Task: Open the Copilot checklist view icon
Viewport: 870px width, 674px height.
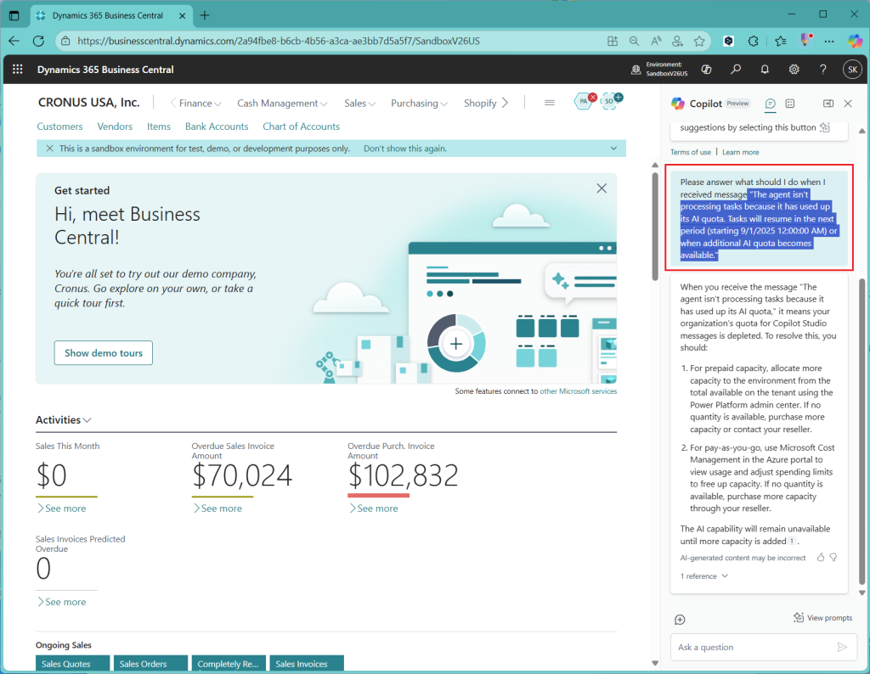Action: click(790, 104)
